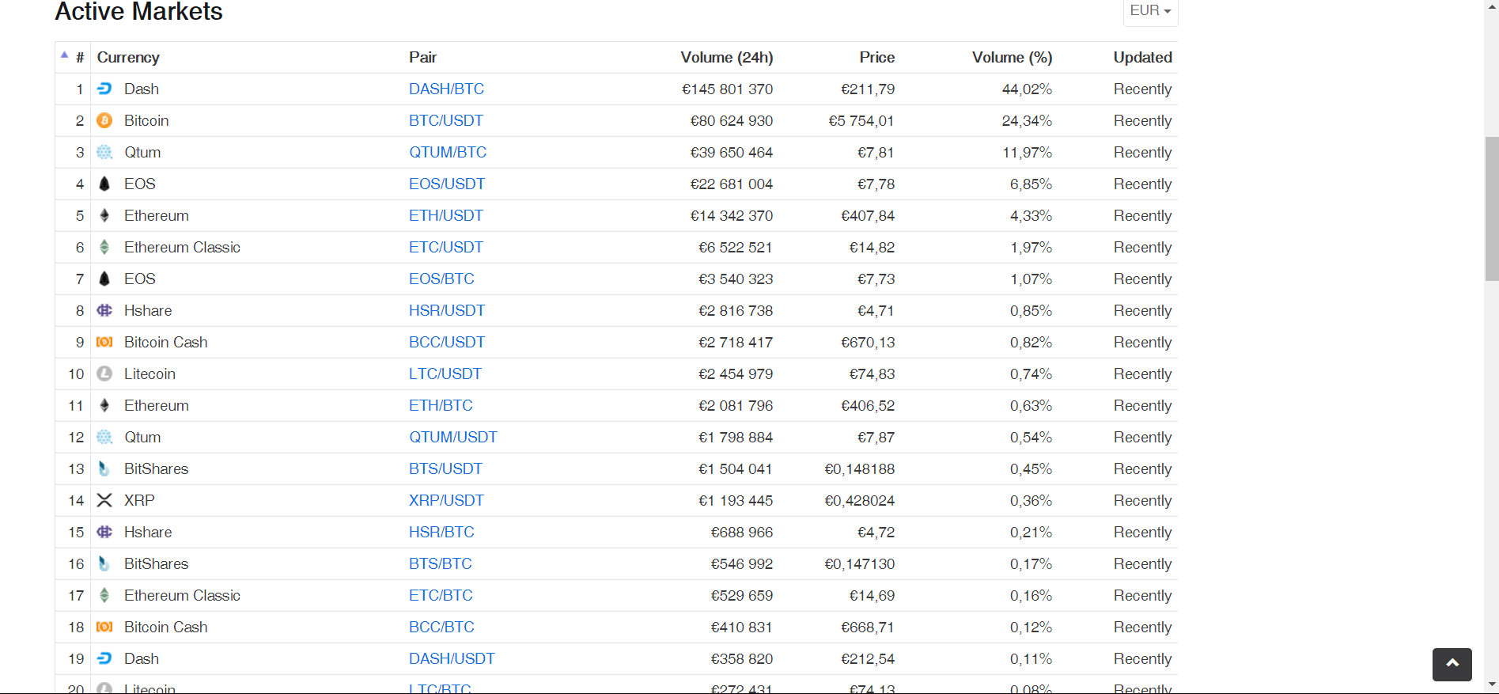Click the Litecoin icon in row 10
This screenshot has width=1499, height=694.
pyautogui.click(x=104, y=374)
